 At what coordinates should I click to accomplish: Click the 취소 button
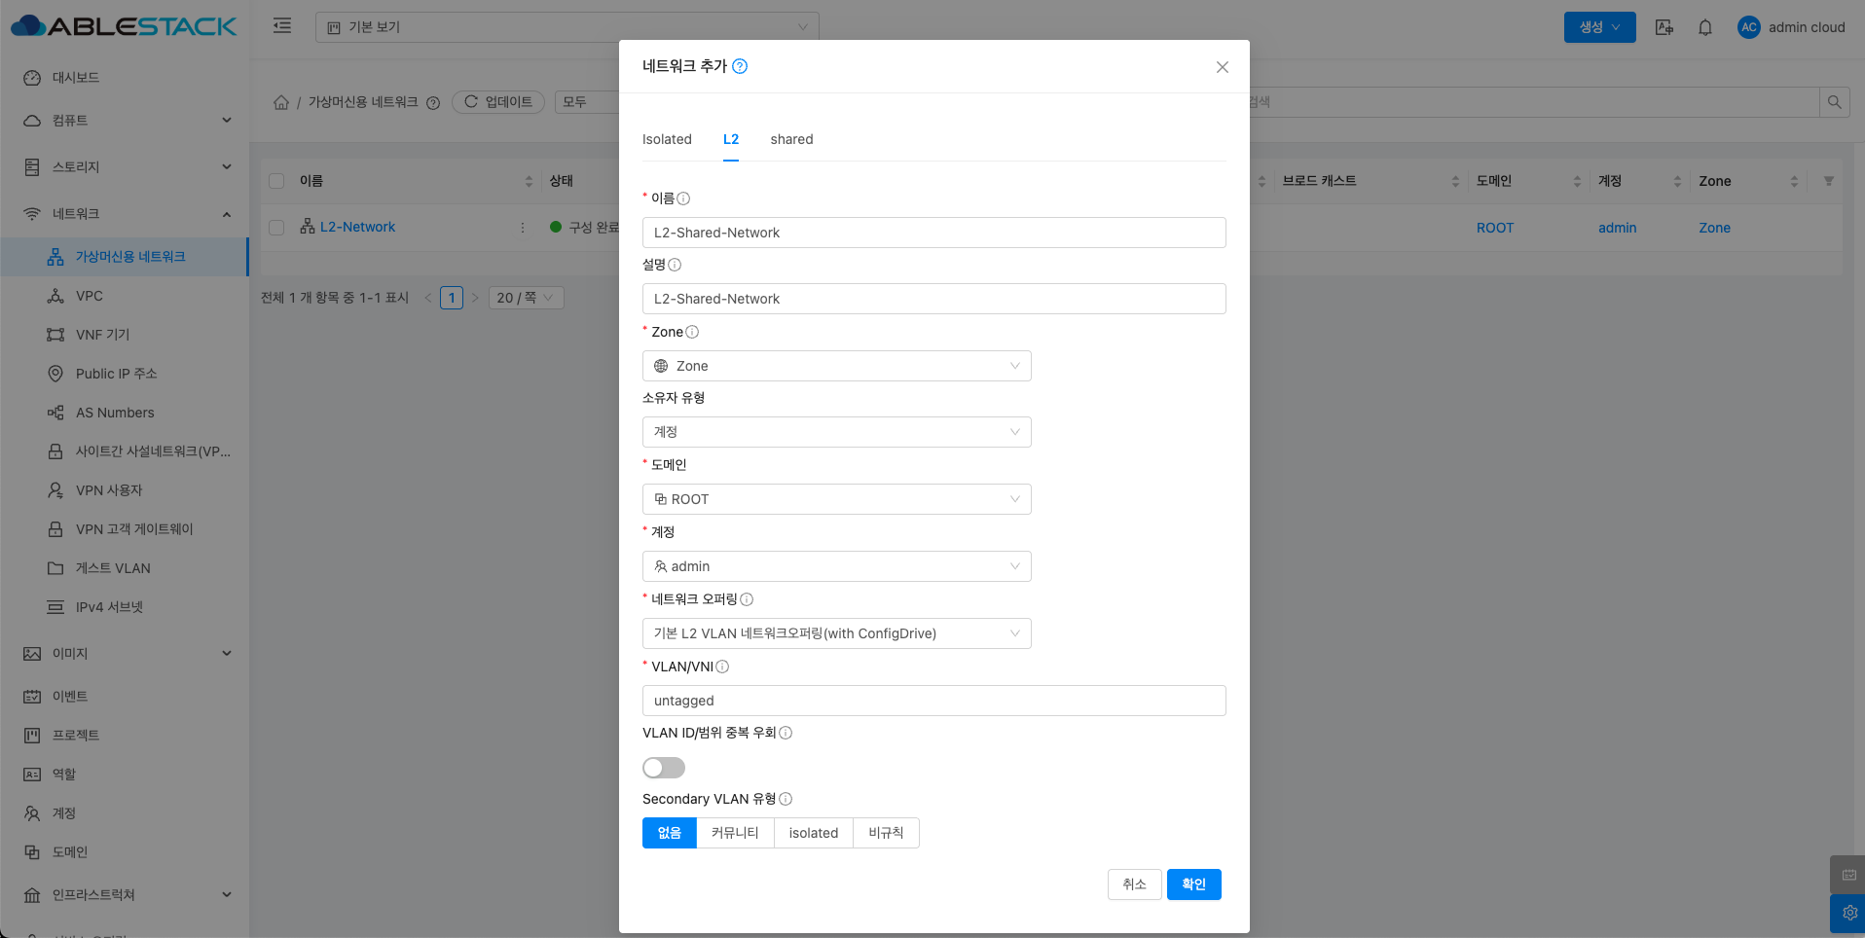click(x=1134, y=884)
